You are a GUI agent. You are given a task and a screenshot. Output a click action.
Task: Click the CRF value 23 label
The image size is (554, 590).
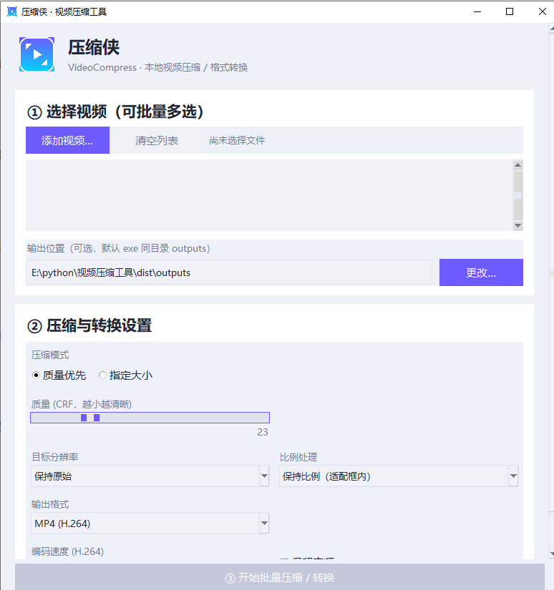[x=263, y=432]
